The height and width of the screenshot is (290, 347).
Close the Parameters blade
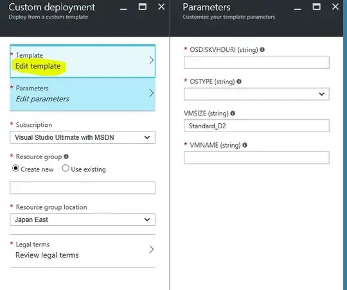[x=335, y=6]
